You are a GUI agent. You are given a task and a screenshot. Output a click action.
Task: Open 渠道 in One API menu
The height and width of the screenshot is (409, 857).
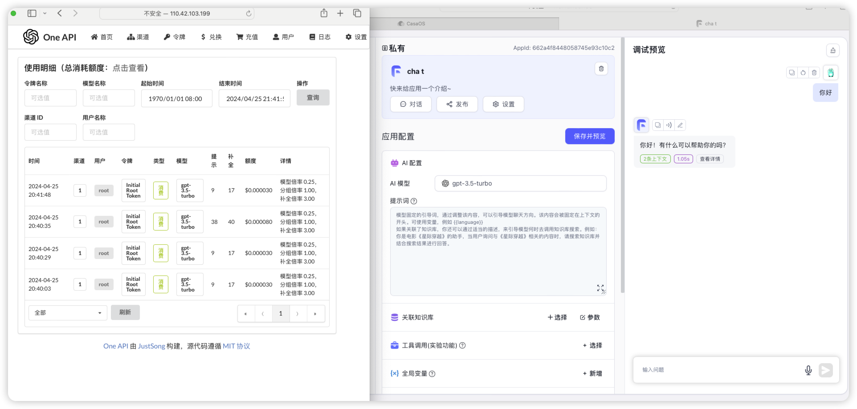138,37
